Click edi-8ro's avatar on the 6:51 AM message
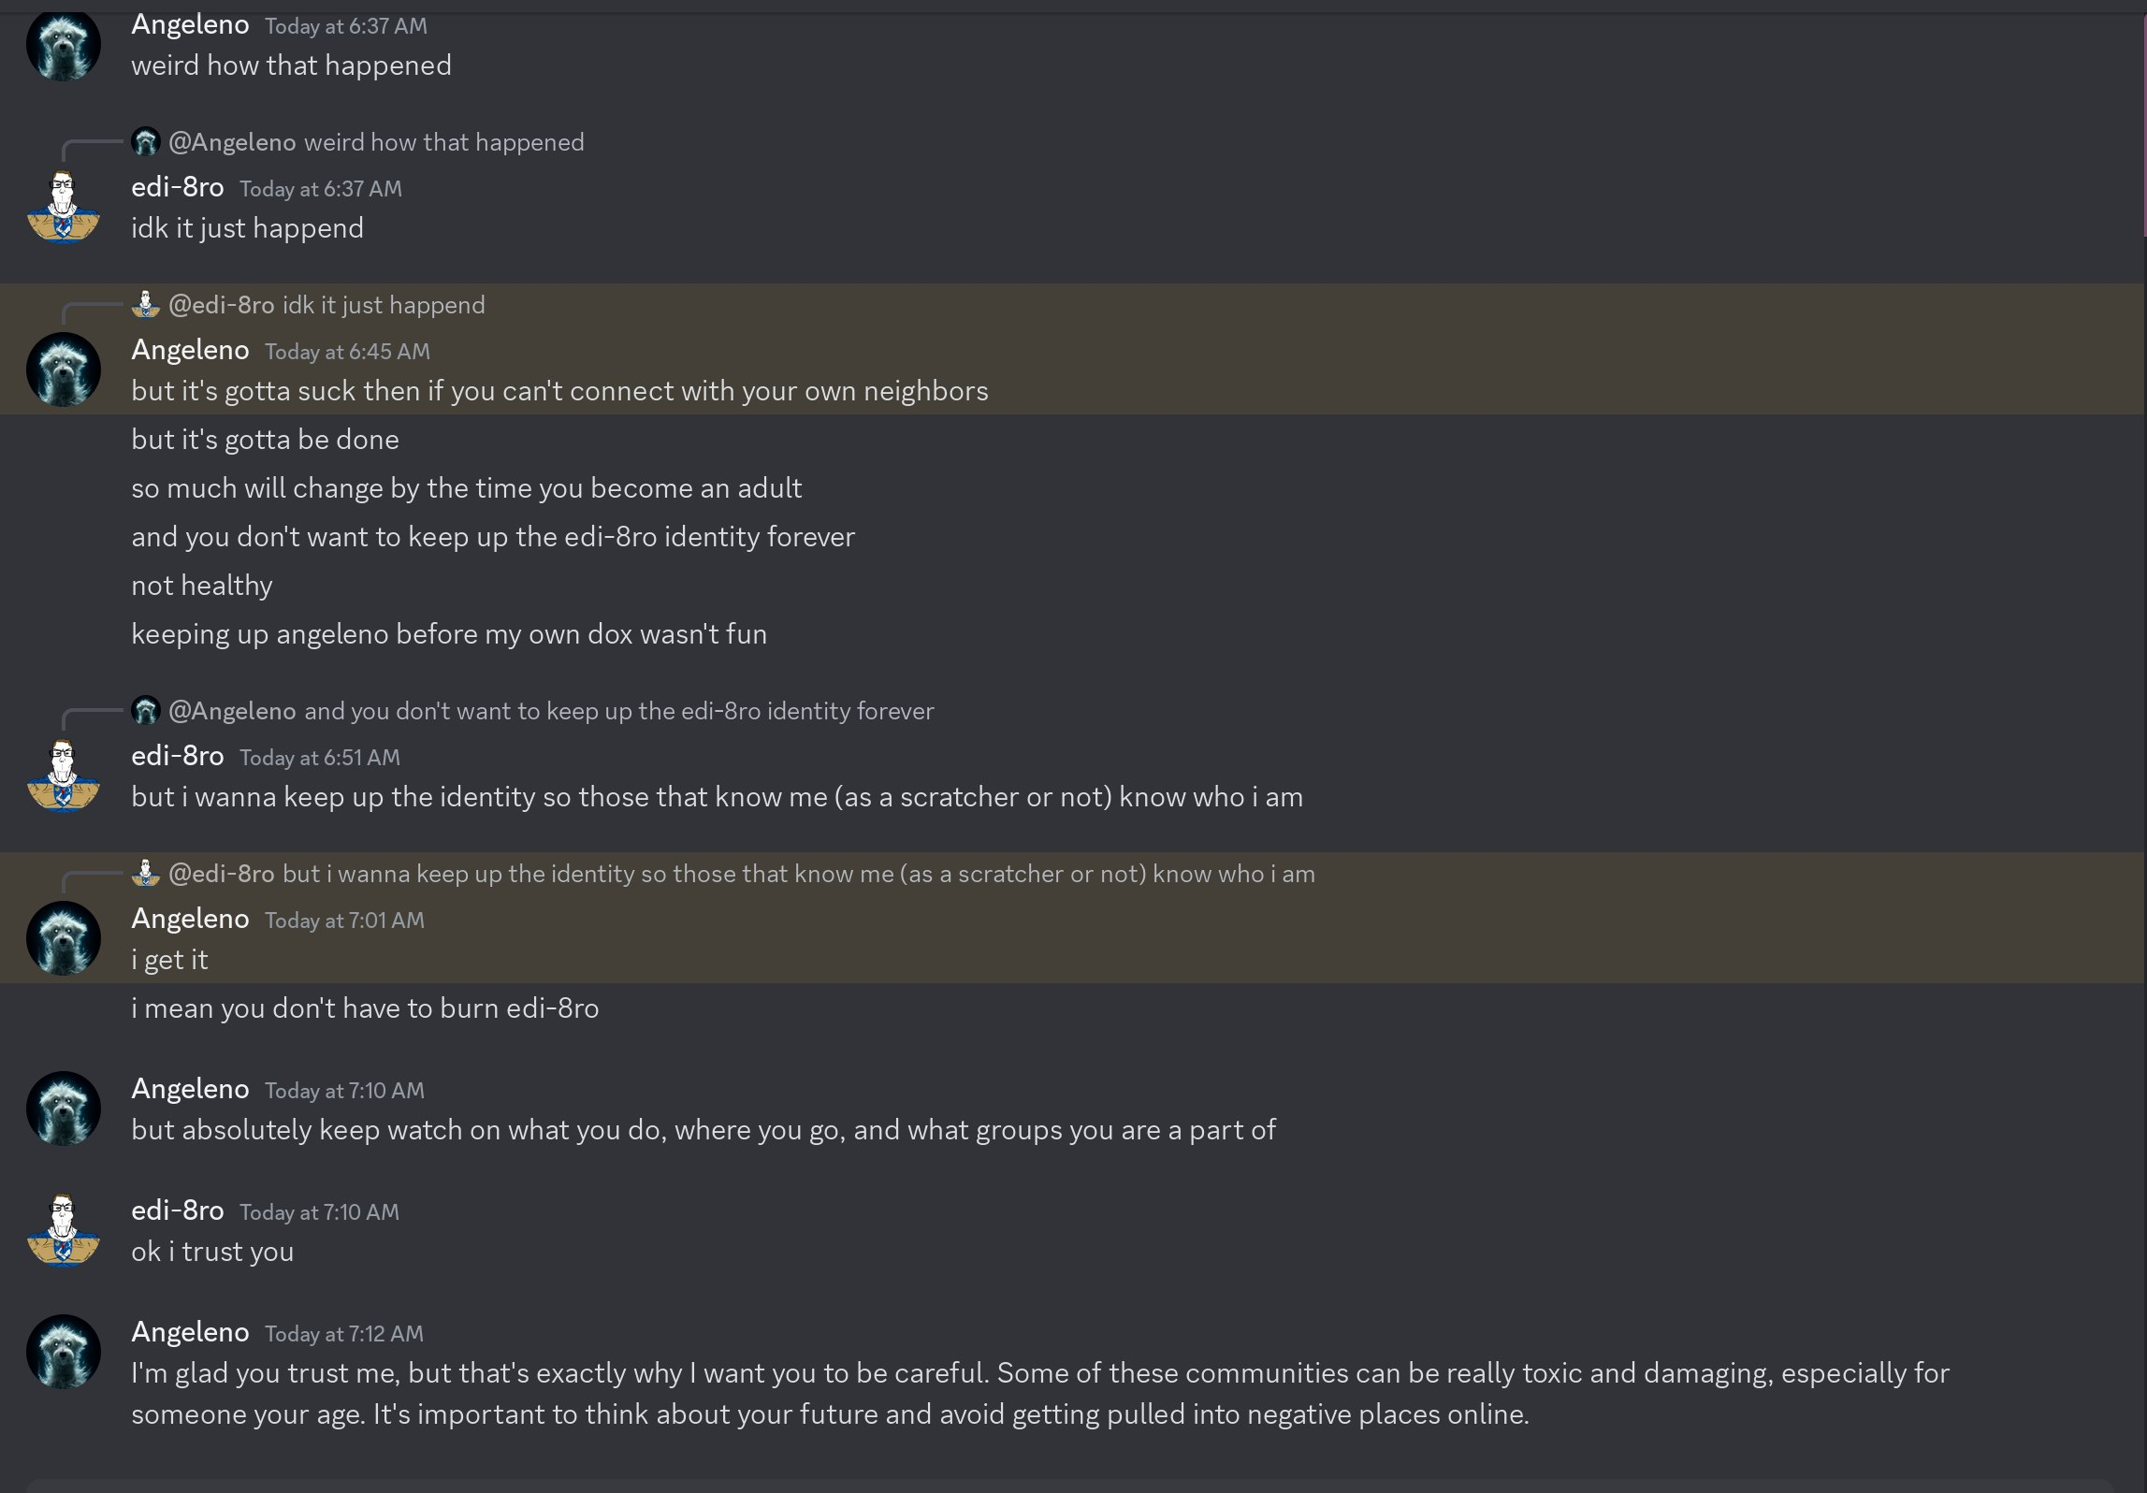This screenshot has height=1493, width=2147. 64,775
